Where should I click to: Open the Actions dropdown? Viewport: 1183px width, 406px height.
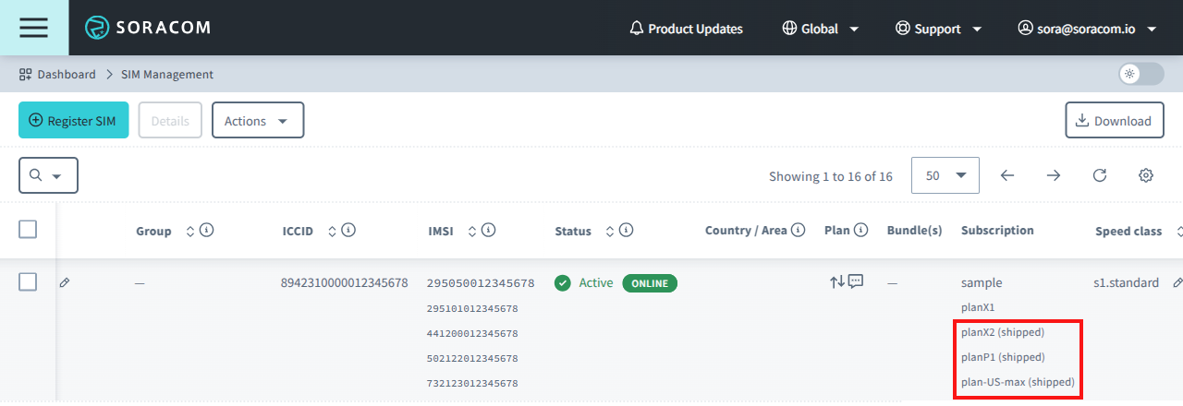pos(258,120)
